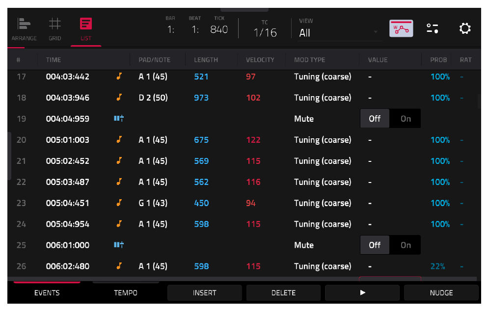Viewport: 489px width, 312px height.
Task: Start playback with the play button
Action: click(x=362, y=293)
